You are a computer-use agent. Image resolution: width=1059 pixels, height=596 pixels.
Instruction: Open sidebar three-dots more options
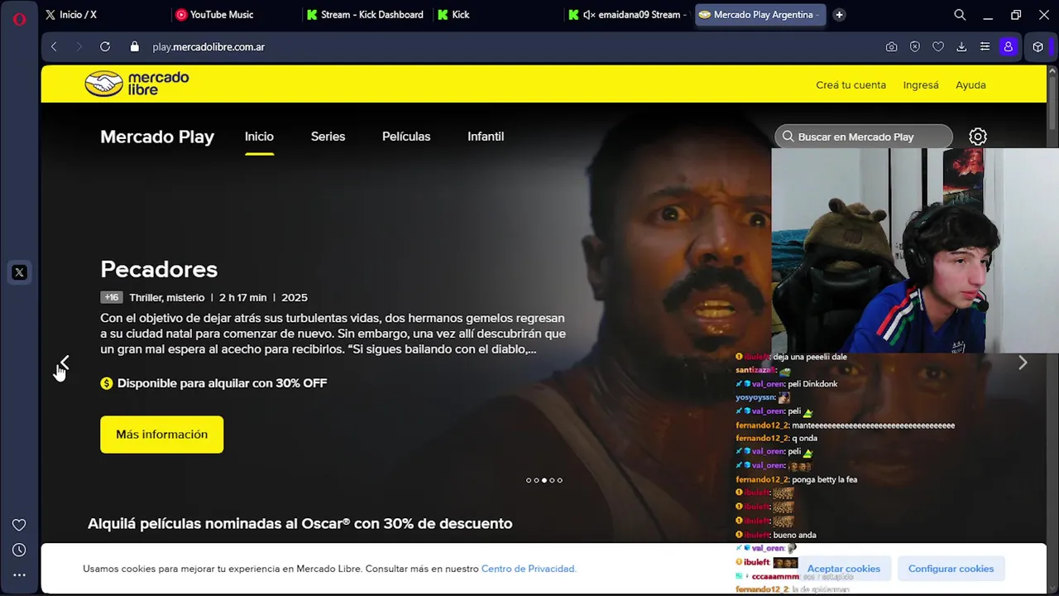pos(19,574)
